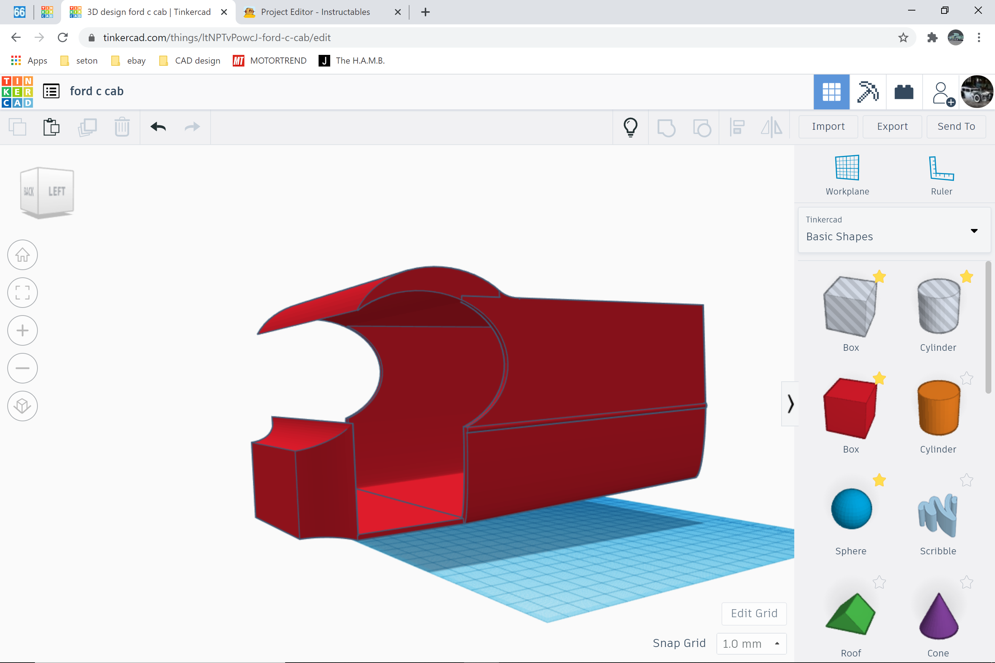Switch to Project Editor Instructables tab
This screenshot has width=995, height=663.
click(x=315, y=12)
